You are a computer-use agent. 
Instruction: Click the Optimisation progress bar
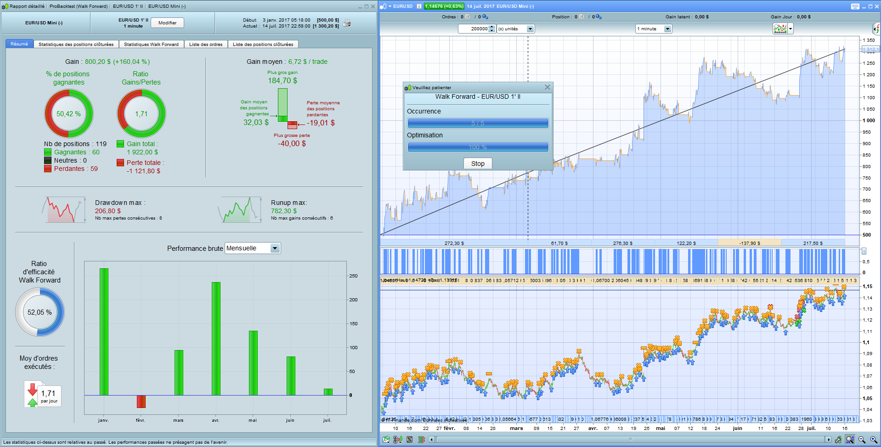tap(478, 147)
